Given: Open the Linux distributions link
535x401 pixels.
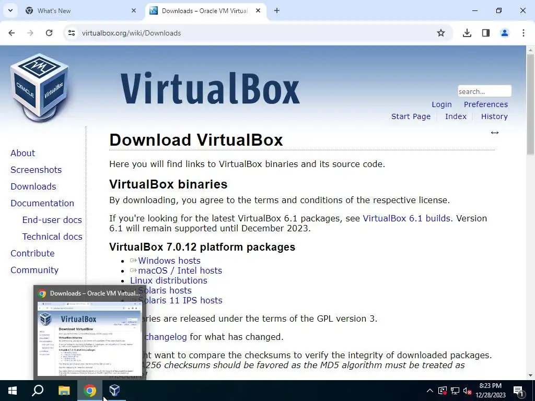Looking at the screenshot, I should tap(169, 280).
